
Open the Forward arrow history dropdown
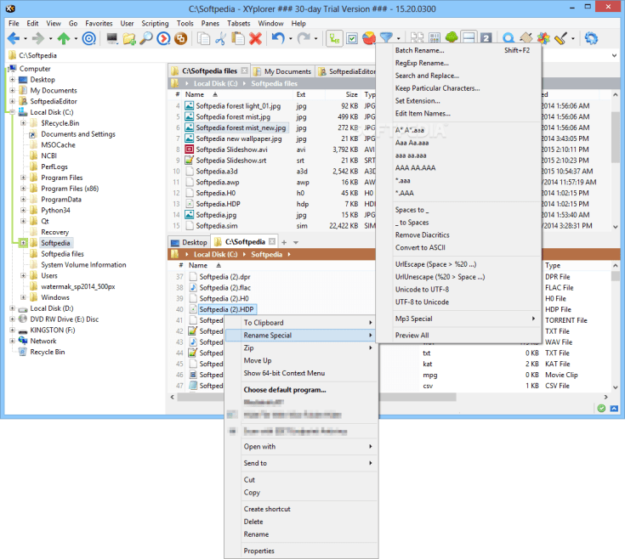51,39
